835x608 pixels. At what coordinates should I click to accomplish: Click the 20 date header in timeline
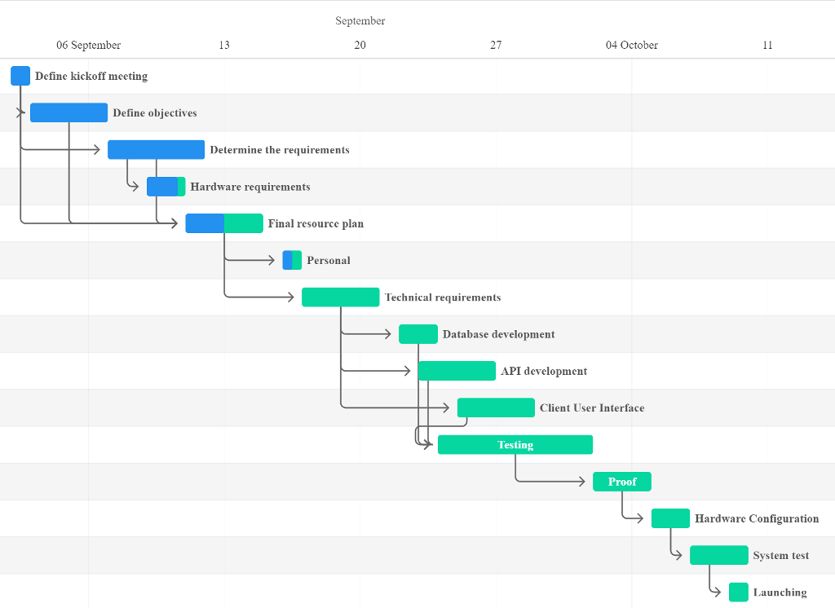360,46
